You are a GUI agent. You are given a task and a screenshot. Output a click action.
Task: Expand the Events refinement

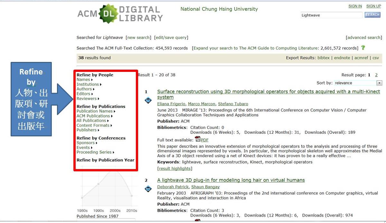click(84, 148)
